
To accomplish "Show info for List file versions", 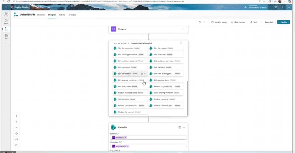I will (x=142, y=73).
